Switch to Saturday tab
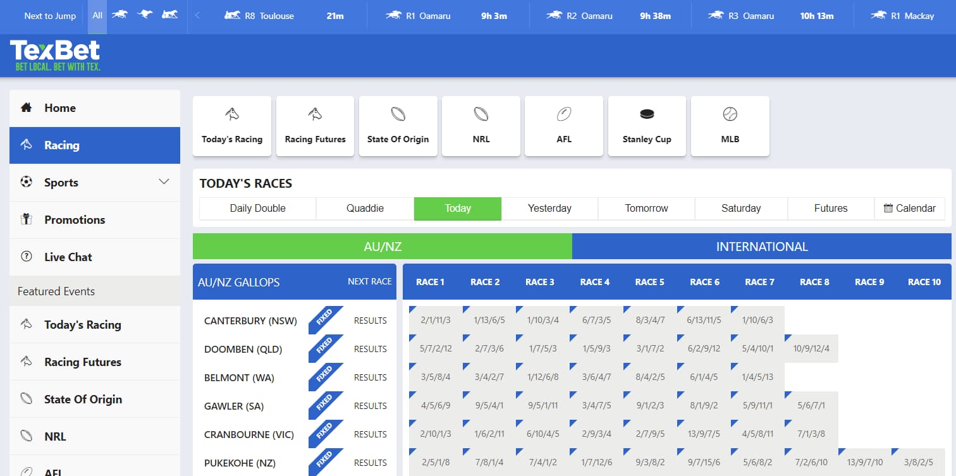 [741, 209]
